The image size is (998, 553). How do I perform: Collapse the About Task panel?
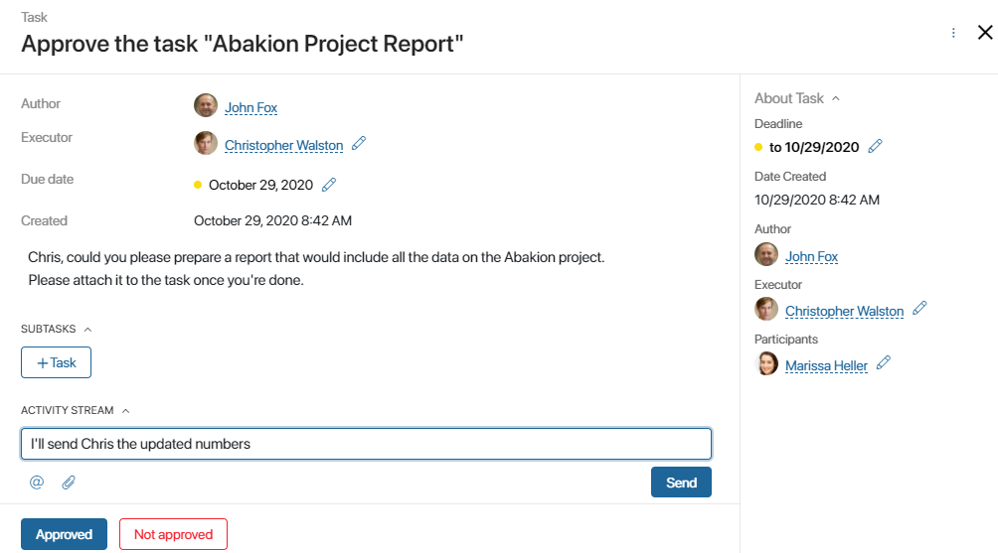[836, 98]
